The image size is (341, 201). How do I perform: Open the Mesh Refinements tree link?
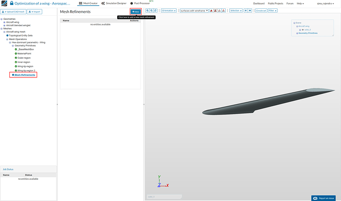25,75
